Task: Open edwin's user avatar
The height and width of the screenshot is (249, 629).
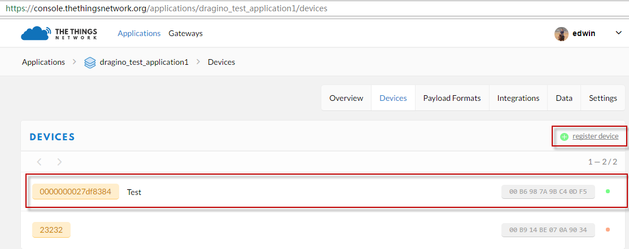Action: pyautogui.click(x=561, y=34)
